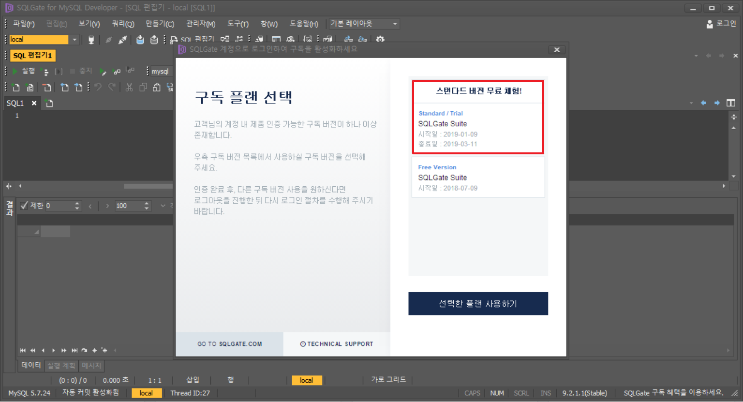This screenshot has width=743, height=402.
Task: Click the blue left arrow tab navigation
Action: click(x=703, y=103)
